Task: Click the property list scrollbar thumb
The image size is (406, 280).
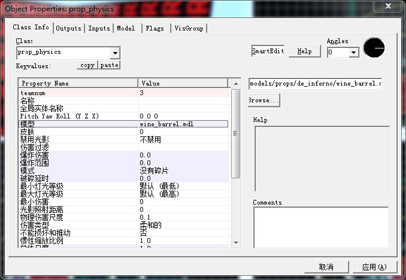Action: (x=235, y=133)
